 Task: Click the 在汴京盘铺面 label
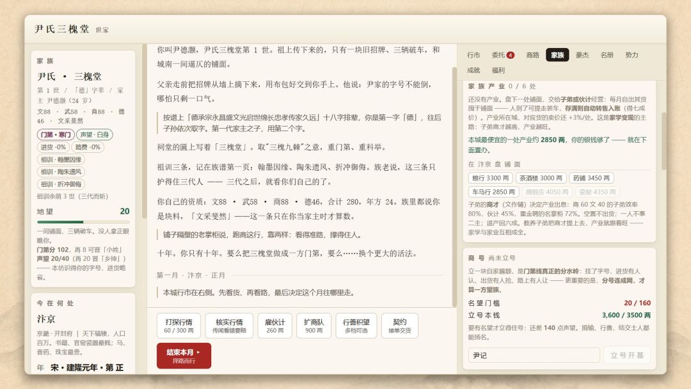point(494,164)
